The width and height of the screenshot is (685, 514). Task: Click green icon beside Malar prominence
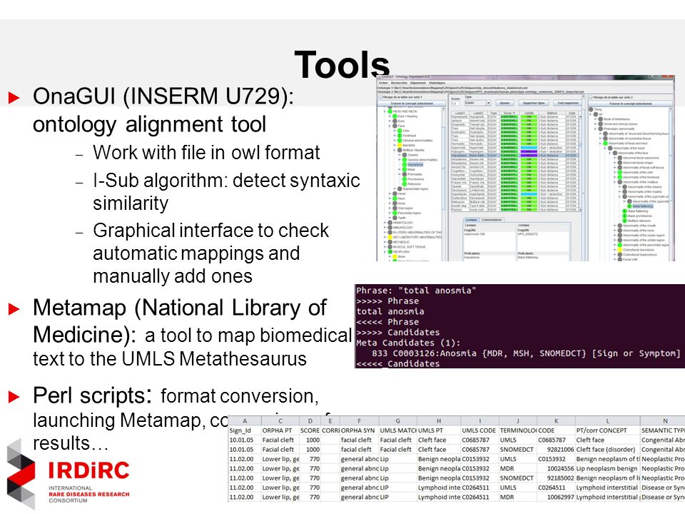(x=624, y=216)
